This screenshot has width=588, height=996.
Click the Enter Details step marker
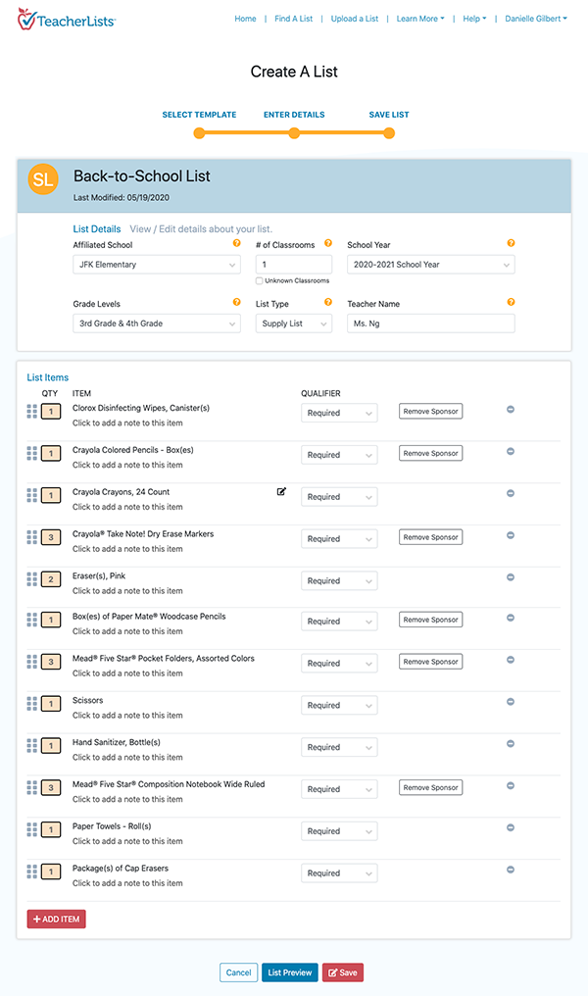(x=294, y=132)
